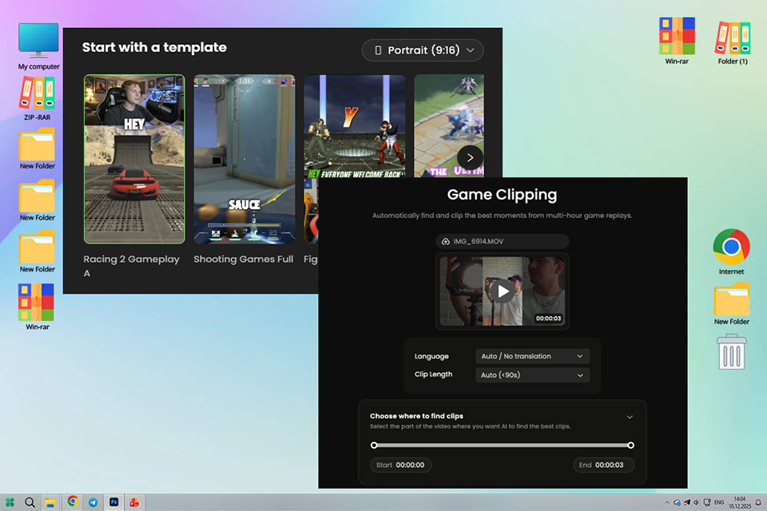Select the Racing 2 Gameplay A template
767x511 pixels.
pos(134,159)
